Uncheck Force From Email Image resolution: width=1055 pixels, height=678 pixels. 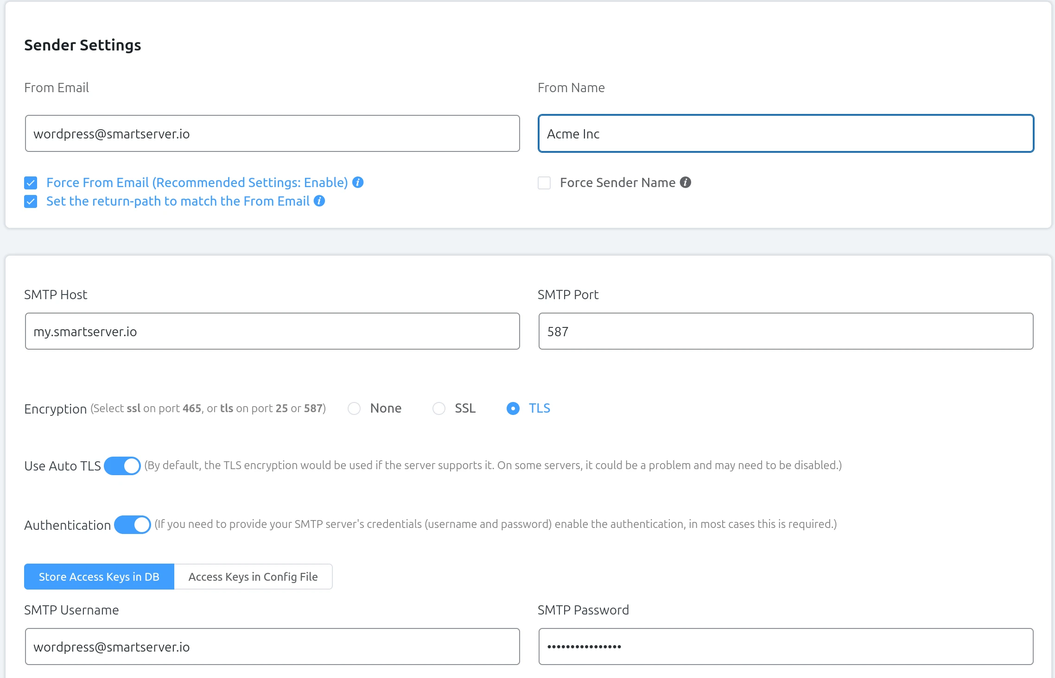point(30,182)
